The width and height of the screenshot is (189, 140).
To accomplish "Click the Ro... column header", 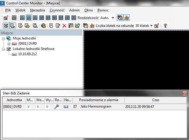I will [x=59, y=100].
